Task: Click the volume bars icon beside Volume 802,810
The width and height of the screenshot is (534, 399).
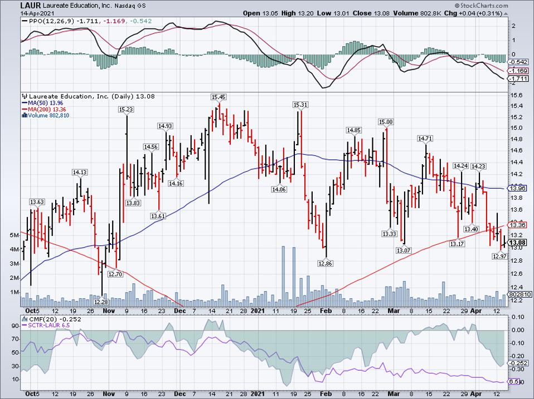Action: [24, 115]
